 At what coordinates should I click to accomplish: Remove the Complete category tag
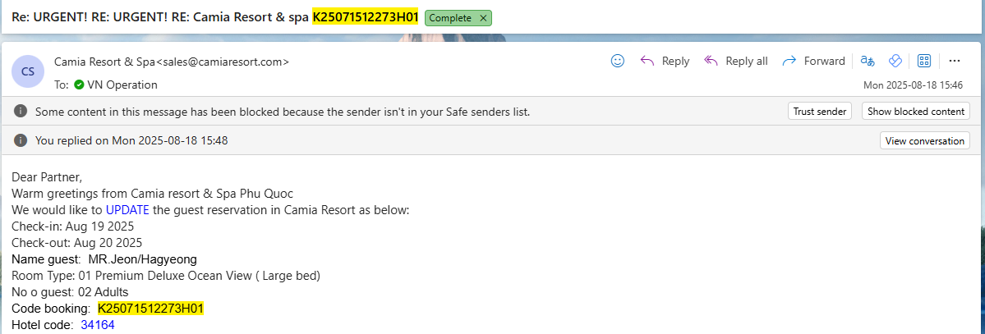(x=483, y=17)
